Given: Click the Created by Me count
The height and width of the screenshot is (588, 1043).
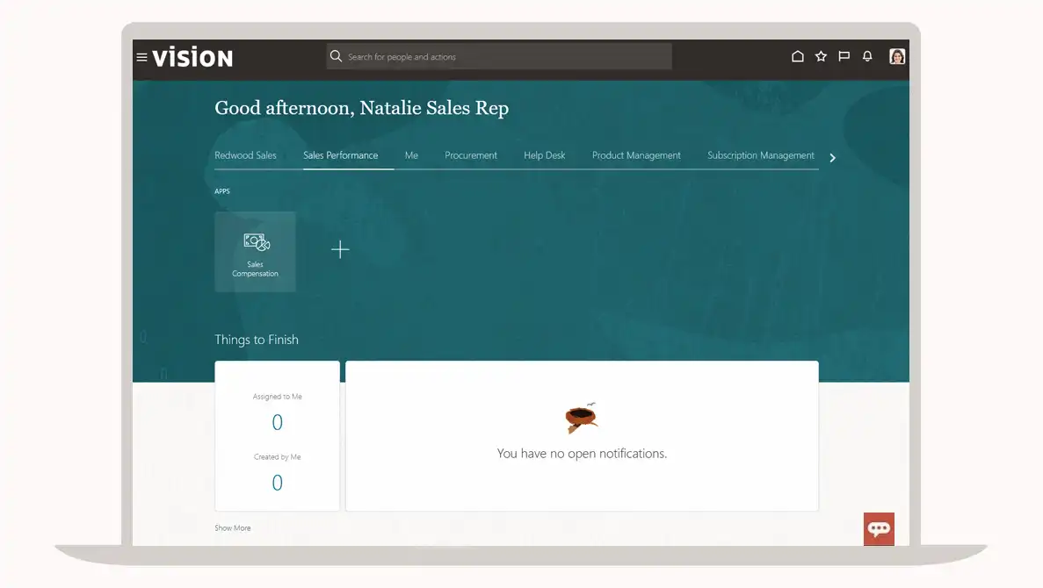Looking at the screenshot, I should [x=277, y=483].
